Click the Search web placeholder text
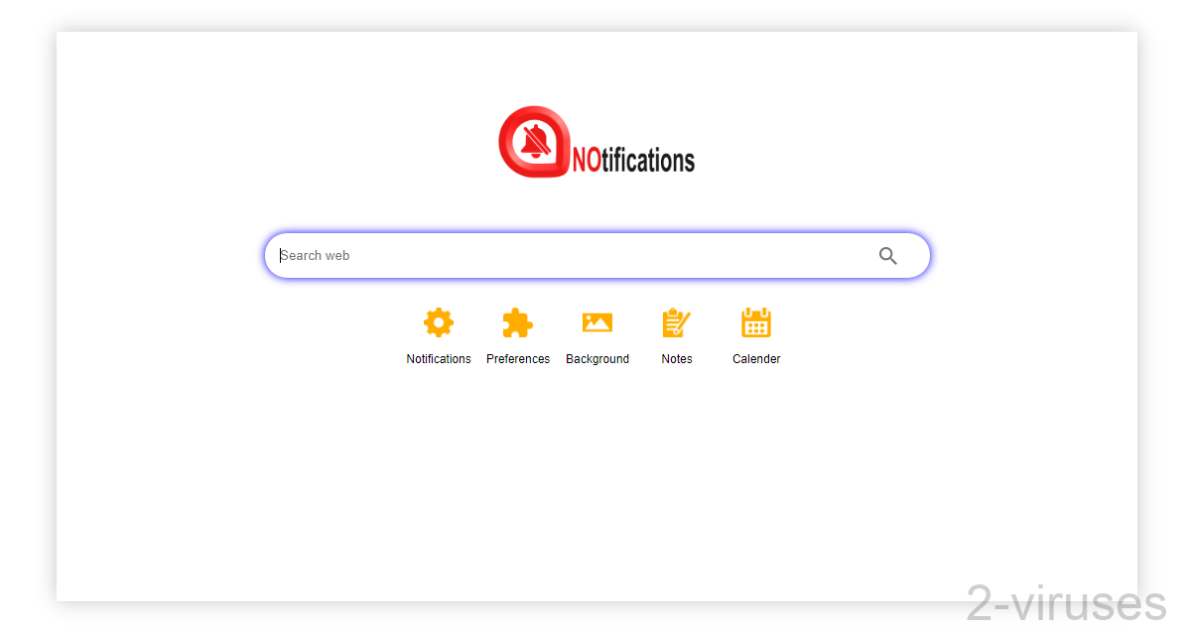The height and width of the screenshot is (635, 1191). [315, 255]
